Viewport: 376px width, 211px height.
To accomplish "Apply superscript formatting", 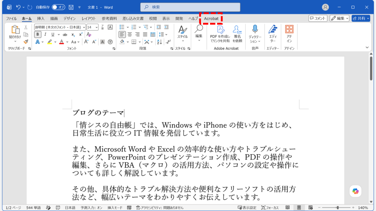I will (81, 34).
